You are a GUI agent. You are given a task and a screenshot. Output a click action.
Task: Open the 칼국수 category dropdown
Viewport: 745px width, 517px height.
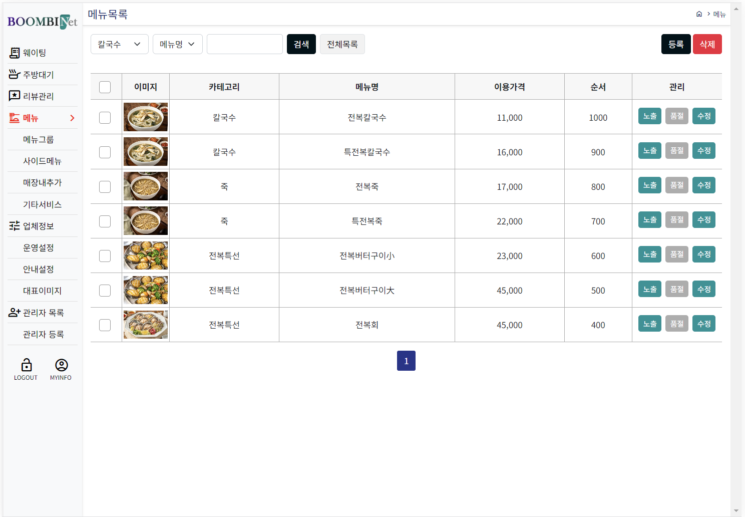tap(119, 44)
